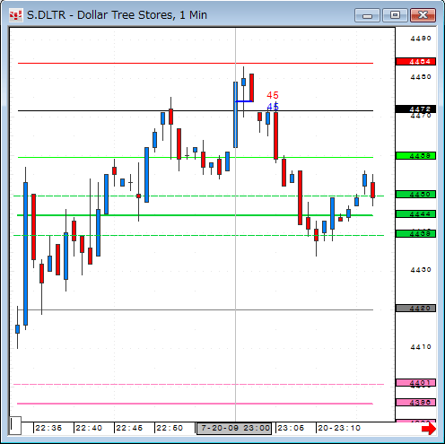Click the red horizontal line at 4484
This screenshot has width=445, height=444.
(196, 64)
